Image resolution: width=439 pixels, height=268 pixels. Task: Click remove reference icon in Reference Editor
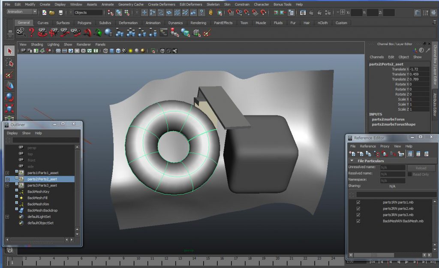[x=360, y=154]
